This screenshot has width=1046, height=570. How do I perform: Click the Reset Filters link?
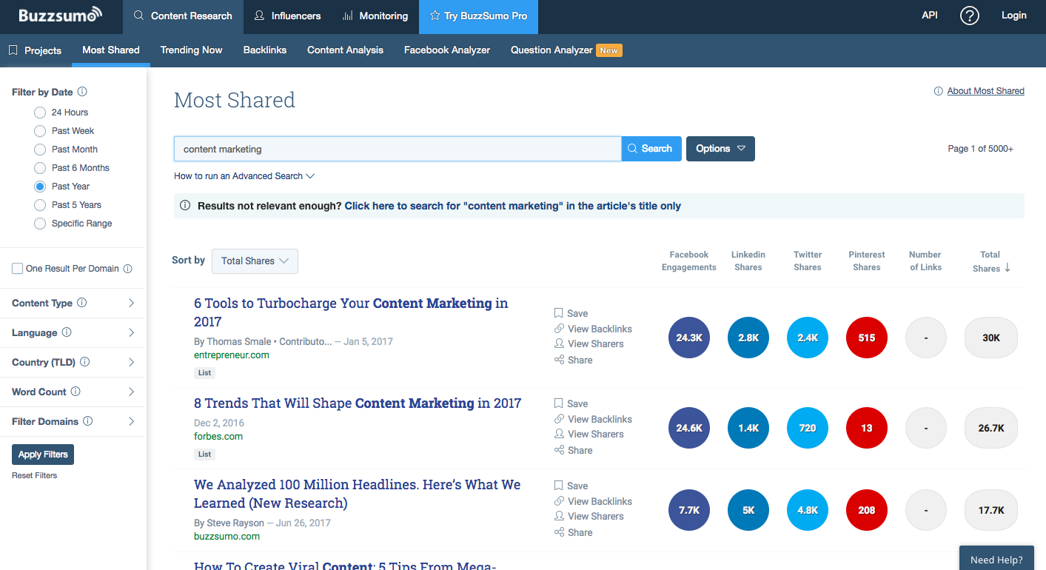coord(34,475)
